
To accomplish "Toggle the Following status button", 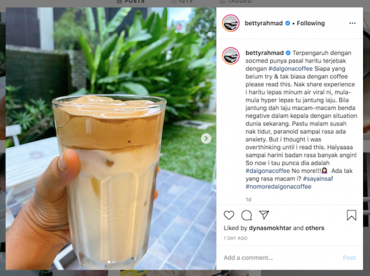I will pos(310,23).
